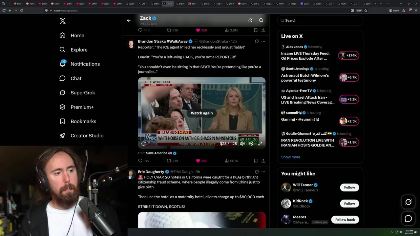Open the Save America source link
Viewport: 420px width, 236px height.
pos(157,153)
